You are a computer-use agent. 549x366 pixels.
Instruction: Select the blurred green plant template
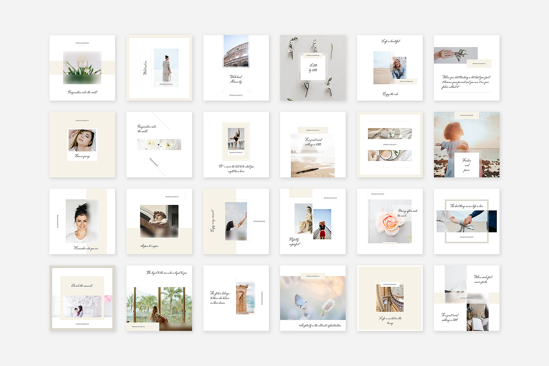pyautogui.click(x=82, y=68)
